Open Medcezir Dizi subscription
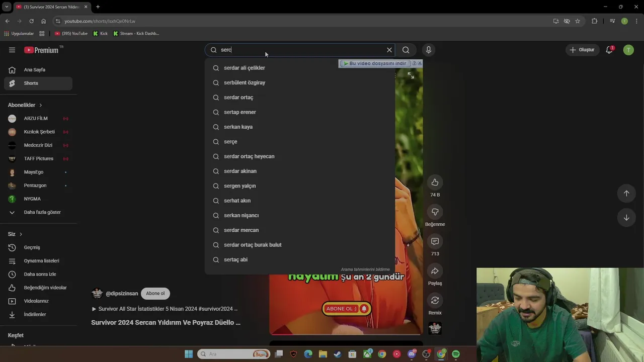Screen dimensions: 644x362 (38, 145)
